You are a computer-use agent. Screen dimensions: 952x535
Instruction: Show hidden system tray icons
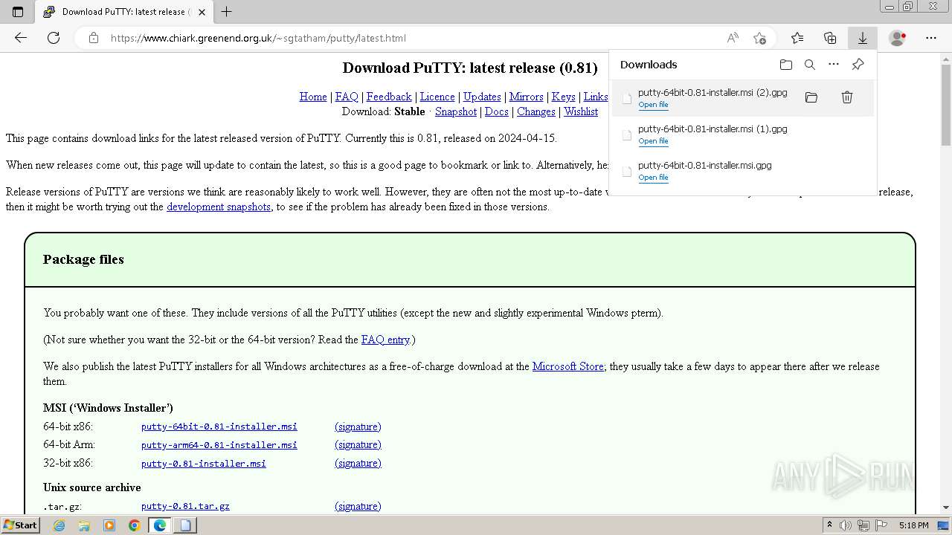pyautogui.click(x=829, y=525)
